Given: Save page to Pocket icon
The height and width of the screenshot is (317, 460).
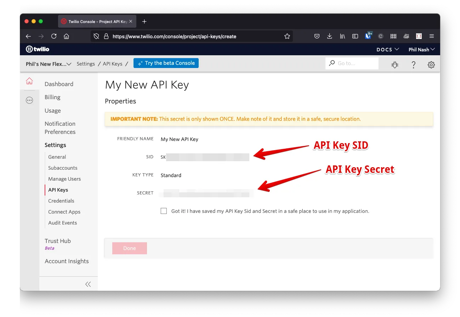Looking at the screenshot, I should pyautogui.click(x=317, y=36).
